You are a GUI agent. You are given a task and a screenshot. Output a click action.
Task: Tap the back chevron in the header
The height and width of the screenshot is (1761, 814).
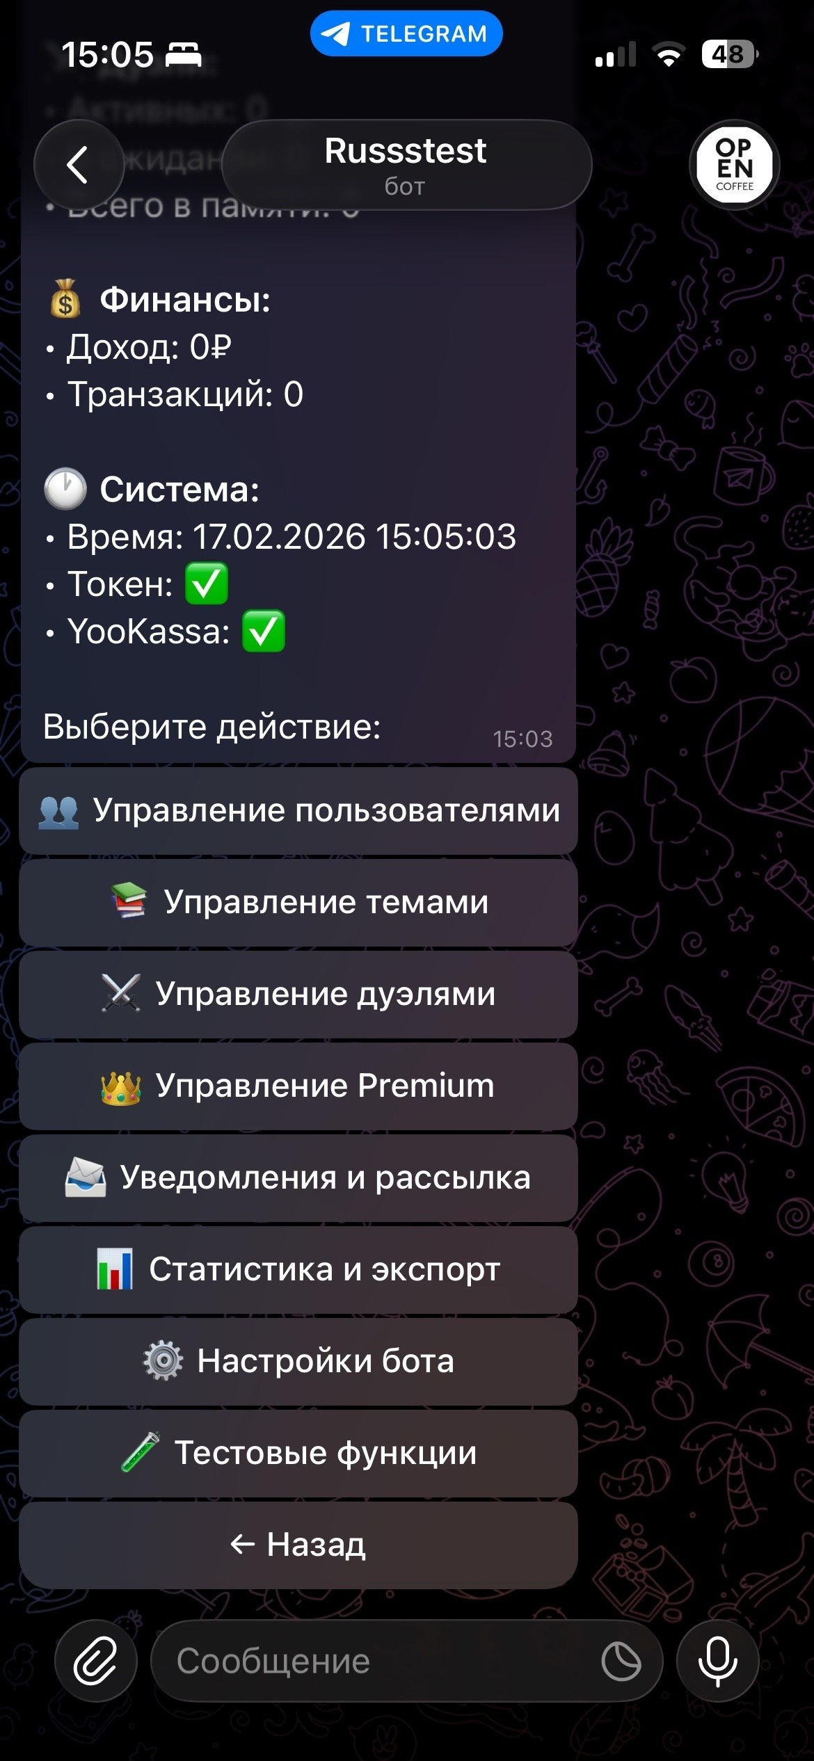79,165
